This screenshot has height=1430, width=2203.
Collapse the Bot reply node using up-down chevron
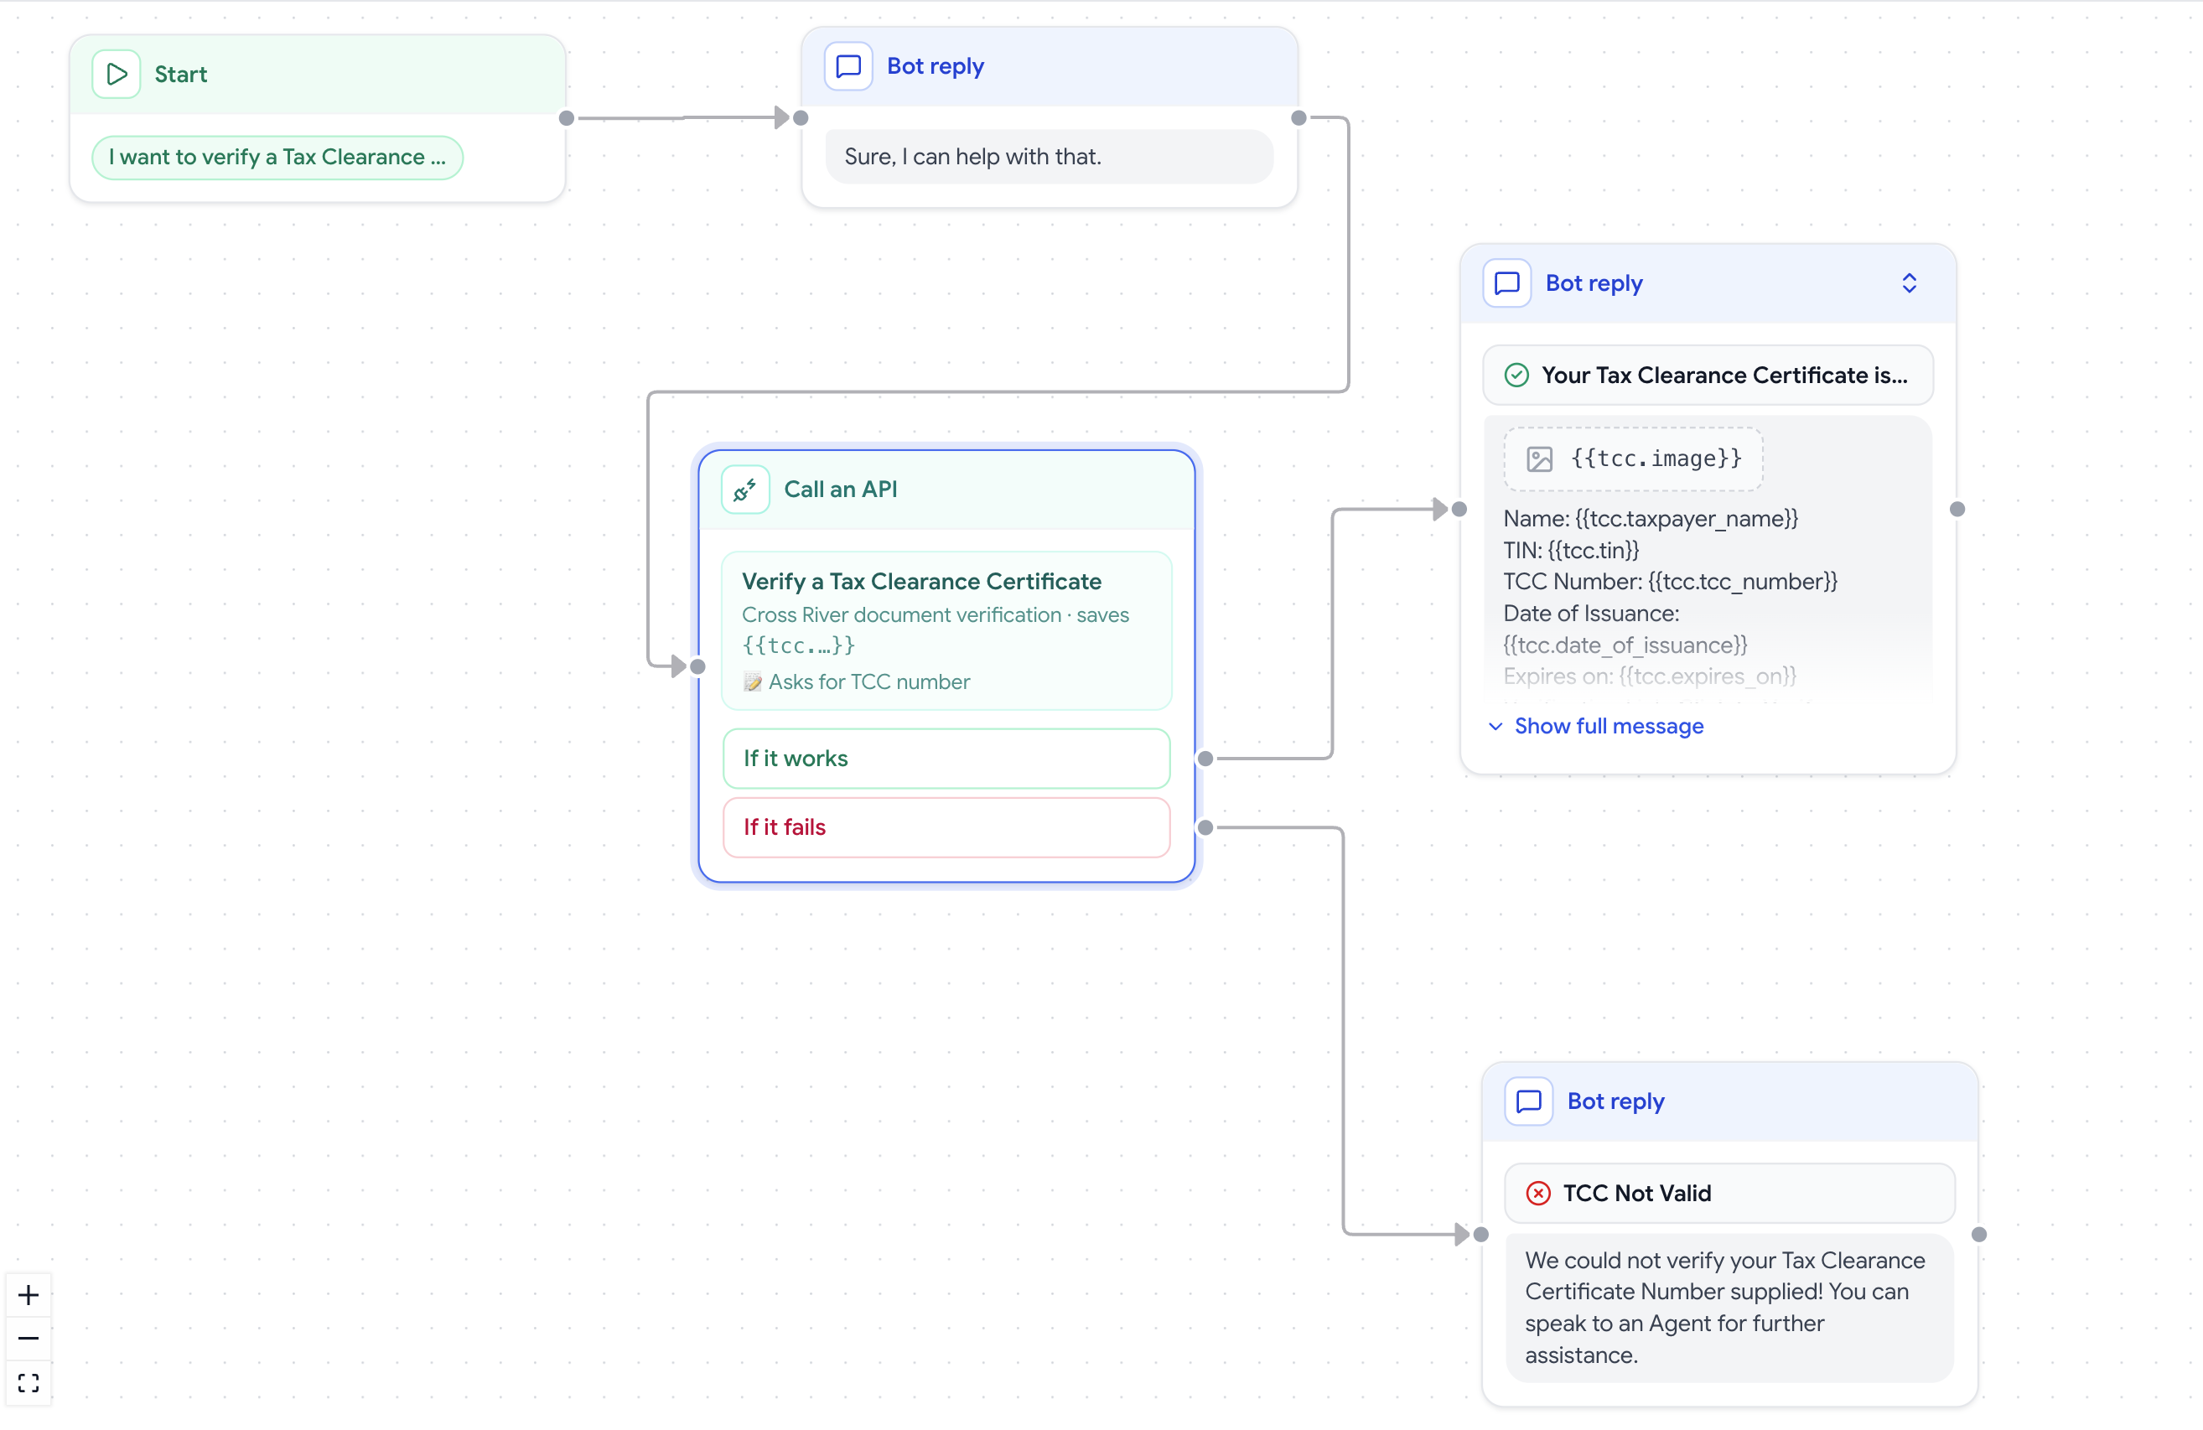(x=1909, y=283)
